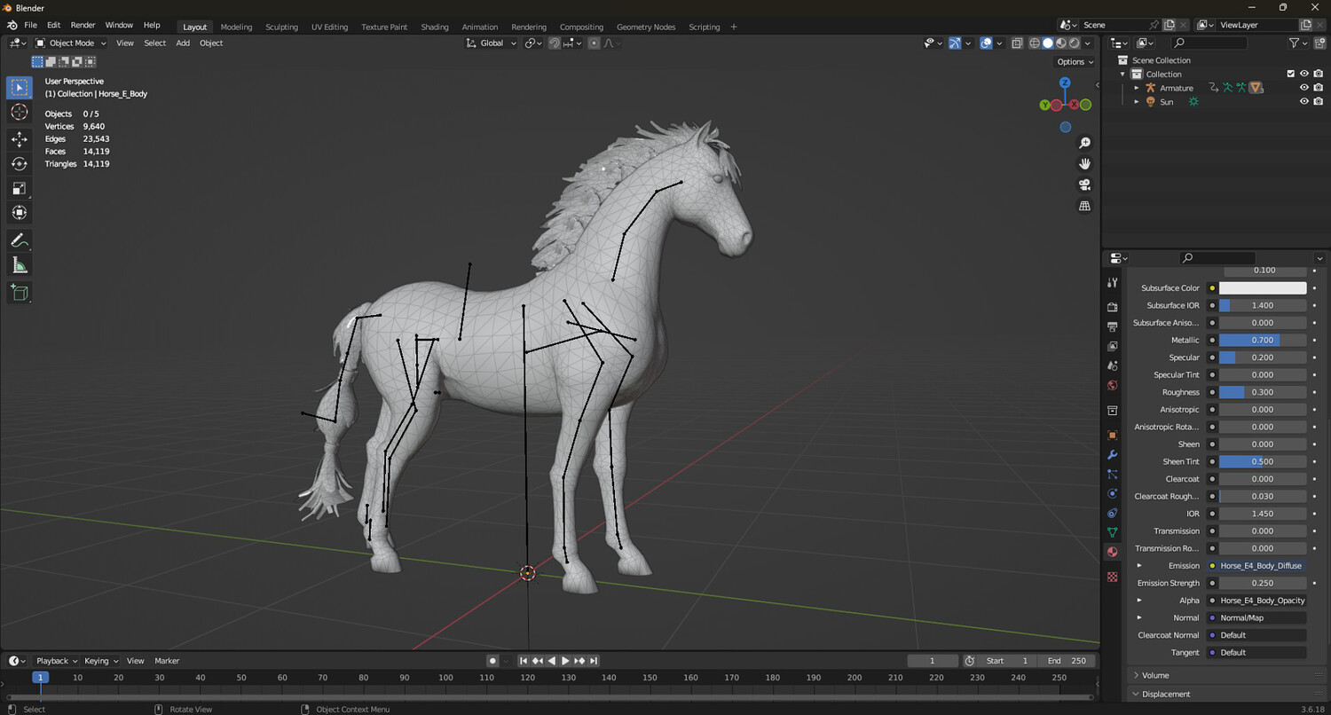The image size is (1331, 715).
Task: Expand the Sun tree item
Action: click(x=1137, y=102)
